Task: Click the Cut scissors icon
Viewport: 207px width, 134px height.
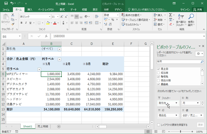Action: pyautogui.click(x=13, y=15)
